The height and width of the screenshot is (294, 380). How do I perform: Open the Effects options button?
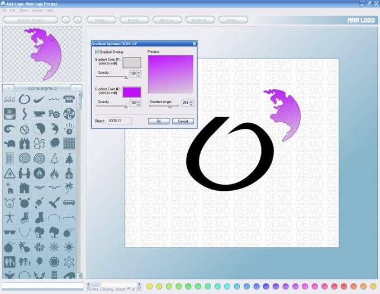tap(167, 20)
